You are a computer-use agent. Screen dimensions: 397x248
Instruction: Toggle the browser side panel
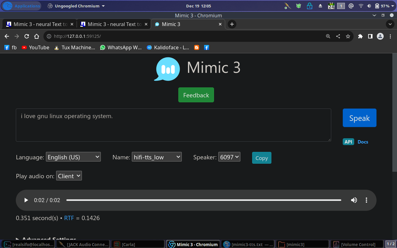370,36
